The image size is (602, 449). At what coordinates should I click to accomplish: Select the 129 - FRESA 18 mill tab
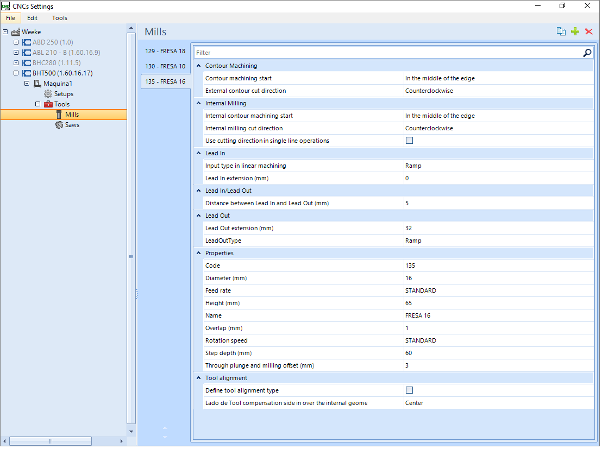tap(166, 52)
